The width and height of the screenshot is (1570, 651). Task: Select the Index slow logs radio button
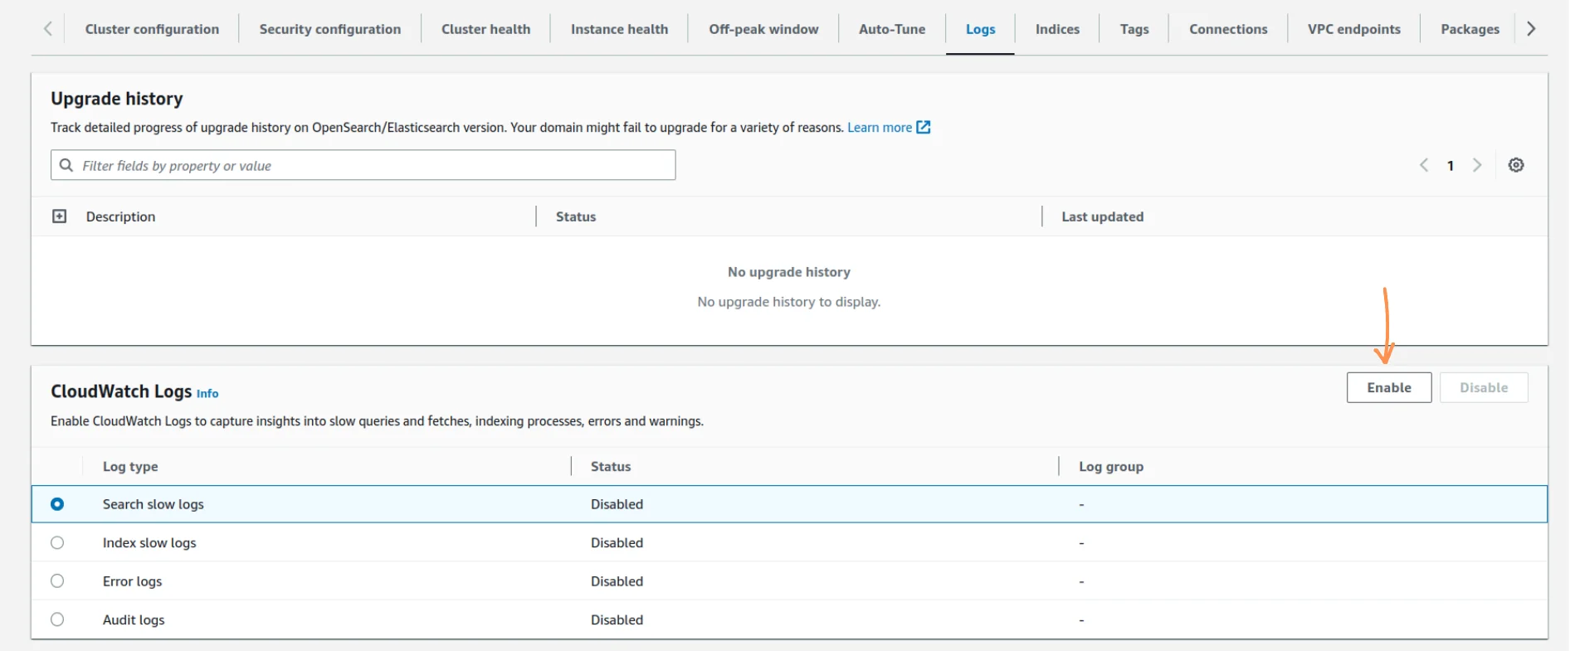point(57,542)
